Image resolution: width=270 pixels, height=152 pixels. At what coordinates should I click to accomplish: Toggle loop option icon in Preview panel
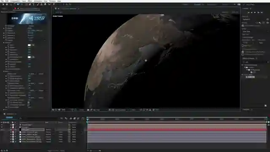point(267,23)
